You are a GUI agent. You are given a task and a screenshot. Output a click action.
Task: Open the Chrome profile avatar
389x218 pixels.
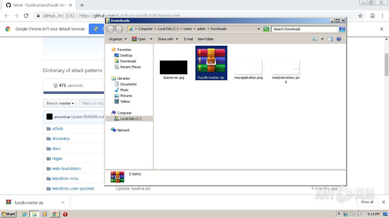tap(372, 16)
